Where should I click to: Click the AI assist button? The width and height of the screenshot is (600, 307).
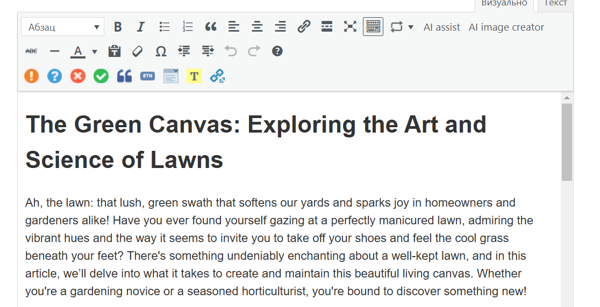pos(441,27)
